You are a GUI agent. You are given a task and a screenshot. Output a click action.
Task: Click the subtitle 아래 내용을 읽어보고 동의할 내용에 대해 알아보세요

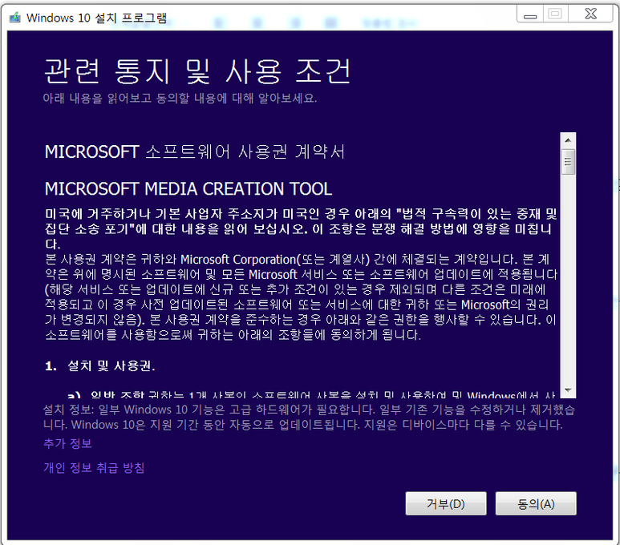coord(180,98)
